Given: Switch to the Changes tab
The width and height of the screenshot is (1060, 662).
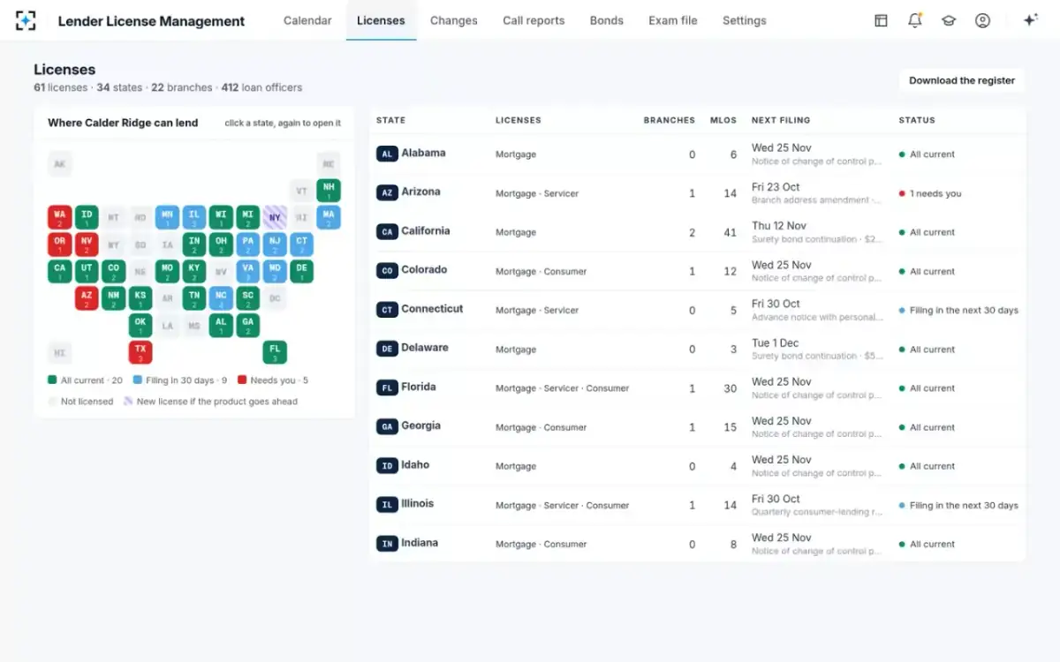Looking at the screenshot, I should point(454,20).
